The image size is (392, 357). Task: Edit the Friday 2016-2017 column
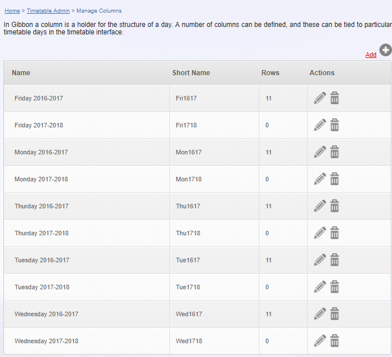coord(320,98)
